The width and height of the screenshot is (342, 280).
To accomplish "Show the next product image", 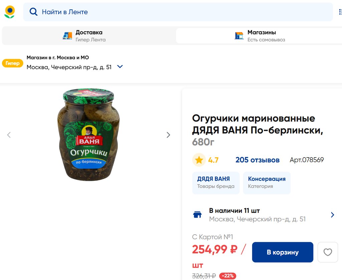I will (x=168, y=135).
